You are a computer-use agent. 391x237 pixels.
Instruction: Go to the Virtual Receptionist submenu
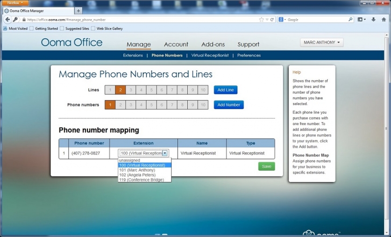[x=210, y=55]
